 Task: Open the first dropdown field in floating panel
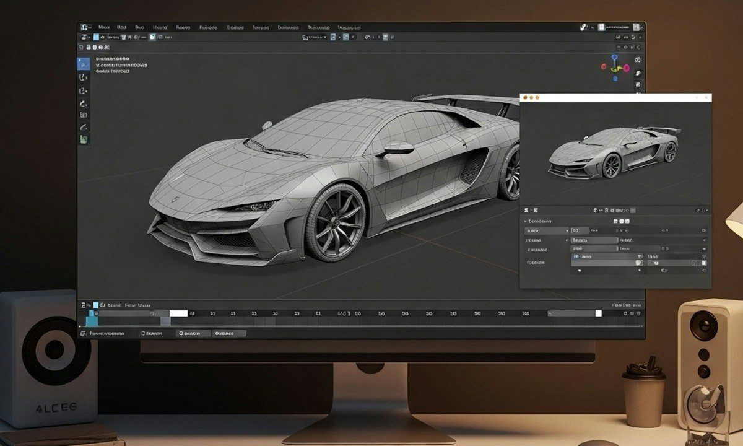(x=546, y=230)
